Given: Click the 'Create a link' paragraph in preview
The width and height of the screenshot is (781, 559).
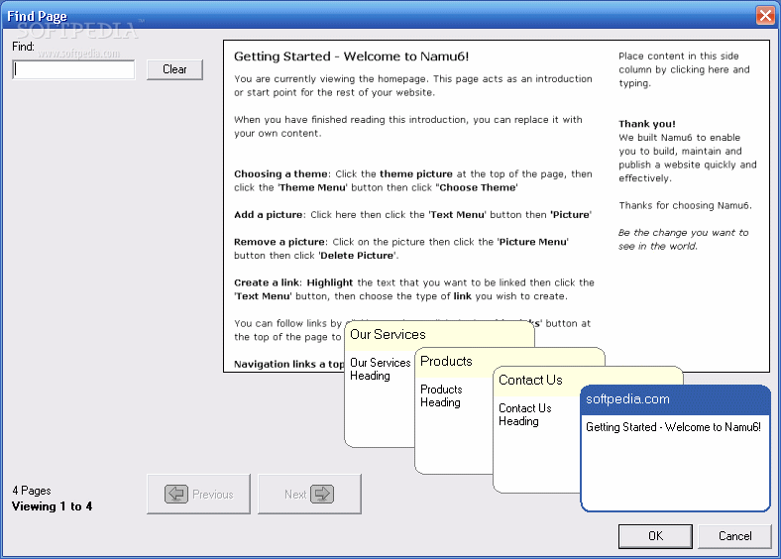Looking at the screenshot, I should click(x=414, y=289).
